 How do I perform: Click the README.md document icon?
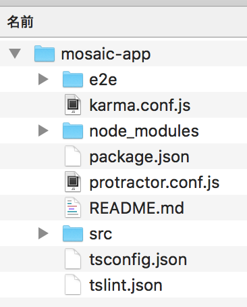coord(73,208)
